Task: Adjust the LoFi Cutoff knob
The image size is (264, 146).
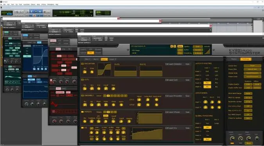Action: pos(106,88)
